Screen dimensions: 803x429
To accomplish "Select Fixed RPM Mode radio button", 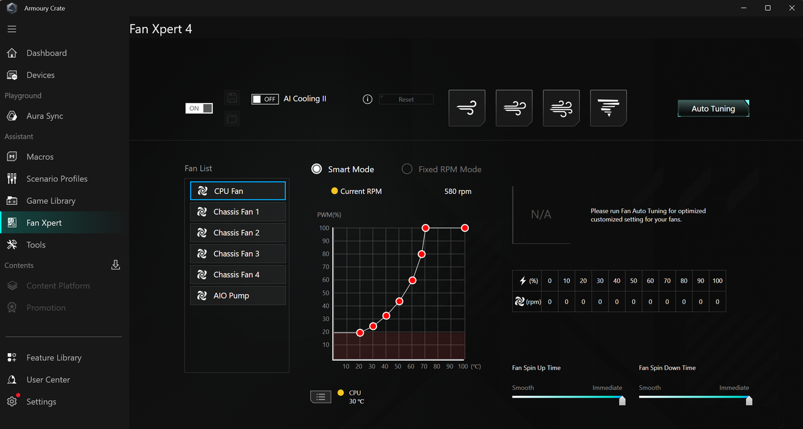I will coord(407,169).
